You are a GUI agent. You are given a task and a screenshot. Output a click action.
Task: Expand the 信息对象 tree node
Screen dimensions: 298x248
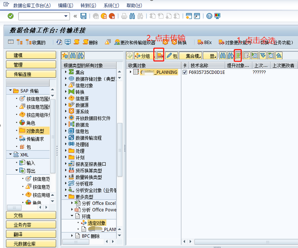(x=66, y=85)
